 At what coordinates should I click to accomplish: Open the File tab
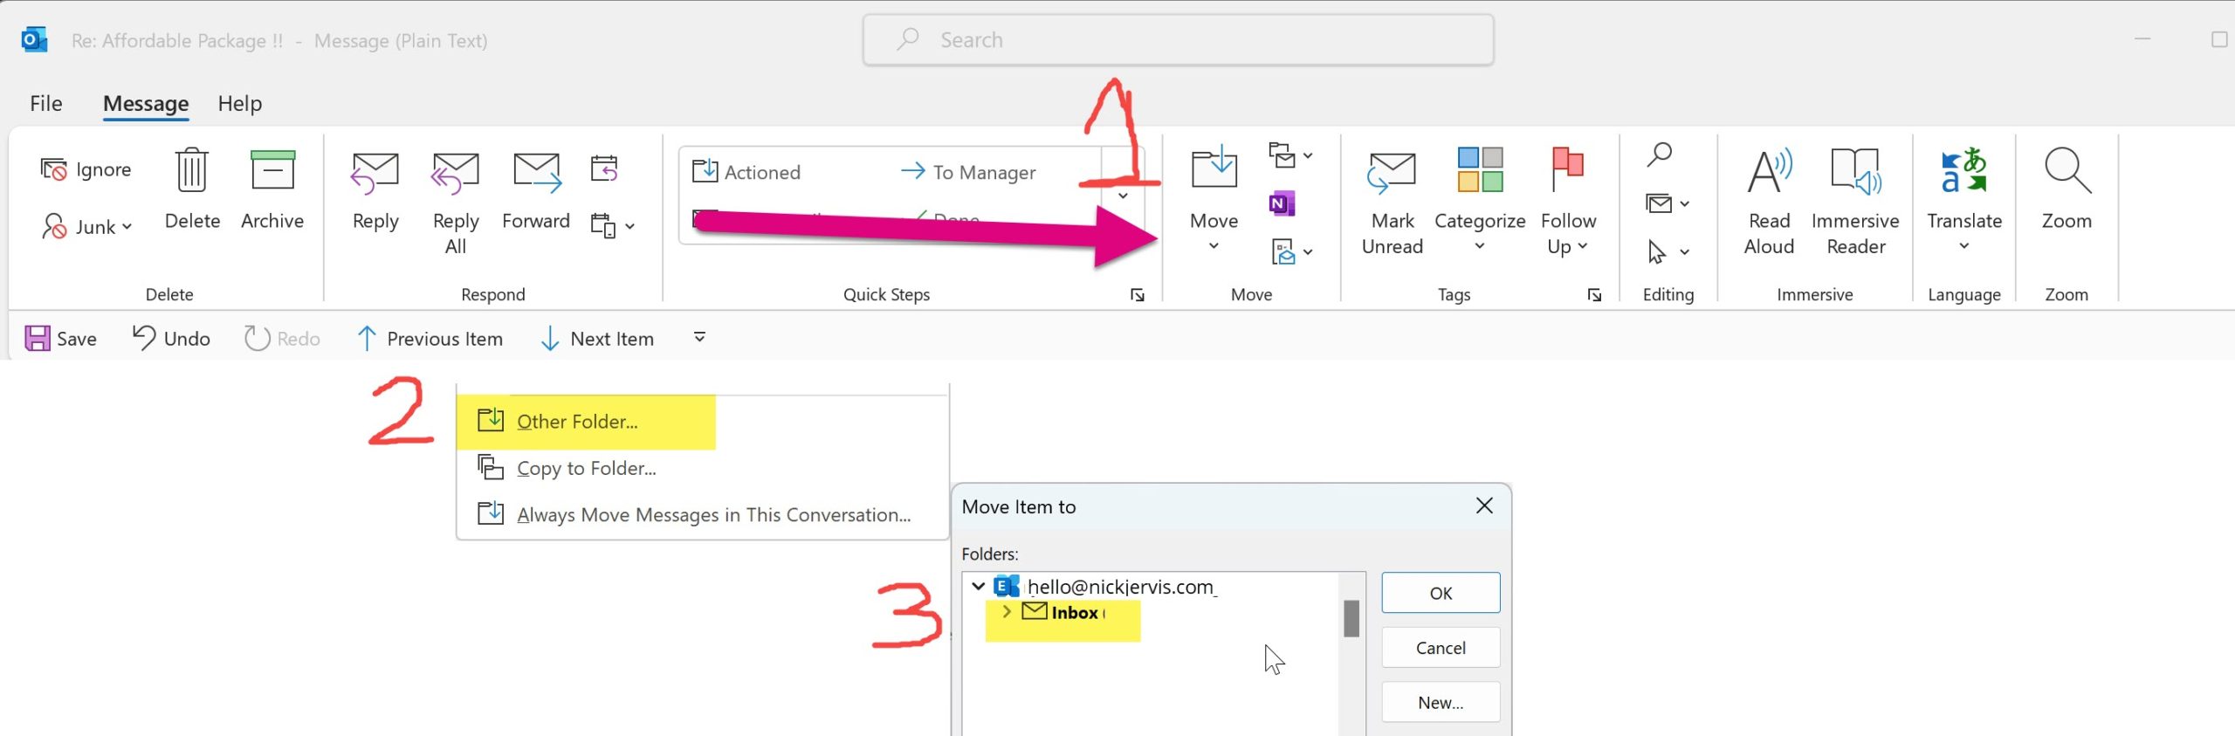tap(45, 104)
